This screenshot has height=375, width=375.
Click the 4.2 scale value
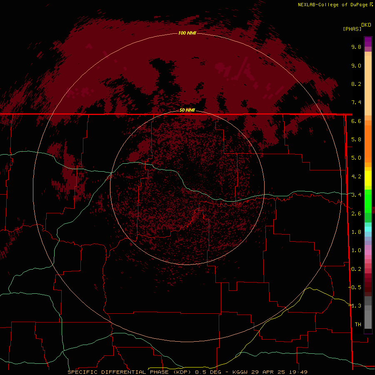click(356, 177)
